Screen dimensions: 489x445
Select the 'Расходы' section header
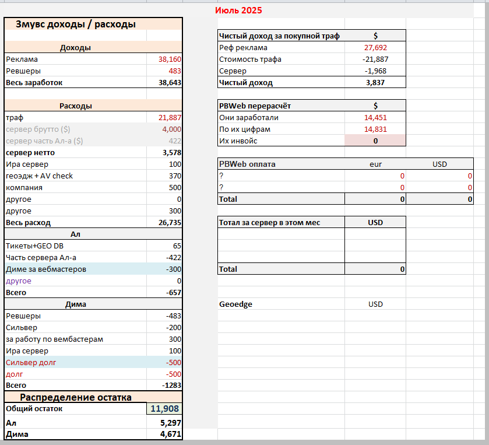(x=76, y=106)
